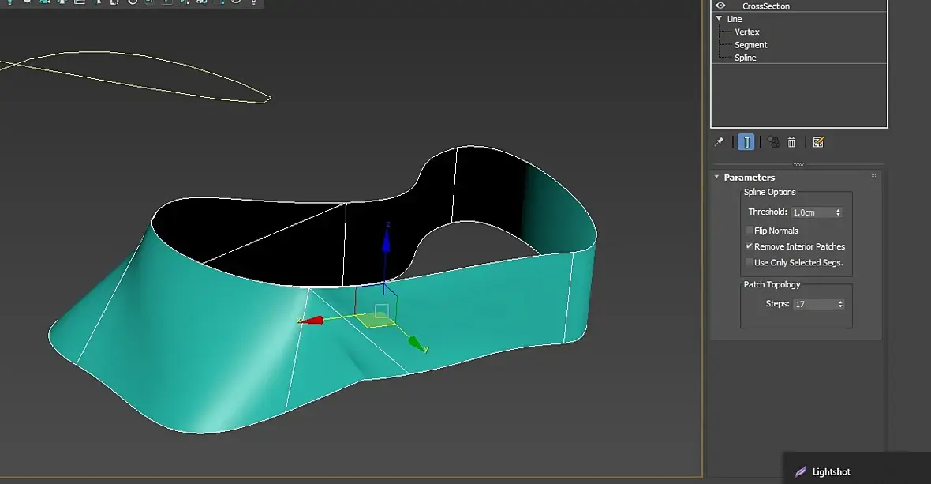Remove modifier with the trash icon

tap(791, 142)
